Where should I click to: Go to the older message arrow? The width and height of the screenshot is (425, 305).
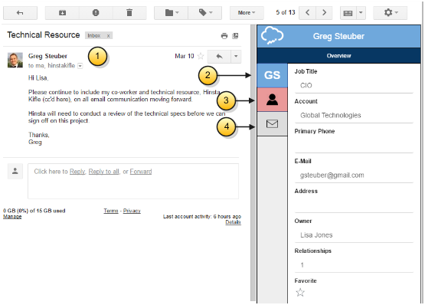(x=324, y=13)
